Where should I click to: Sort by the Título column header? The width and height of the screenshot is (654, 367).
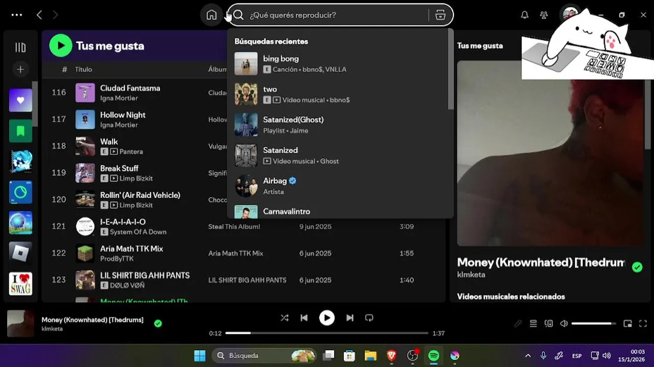point(84,69)
